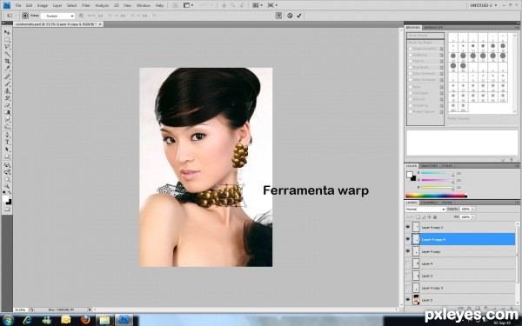Open the UNTITLED-1 workspace dropdown

pyautogui.click(x=484, y=5)
